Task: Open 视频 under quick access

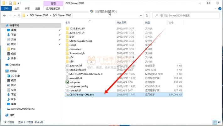Action: click(x=14, y=54)
